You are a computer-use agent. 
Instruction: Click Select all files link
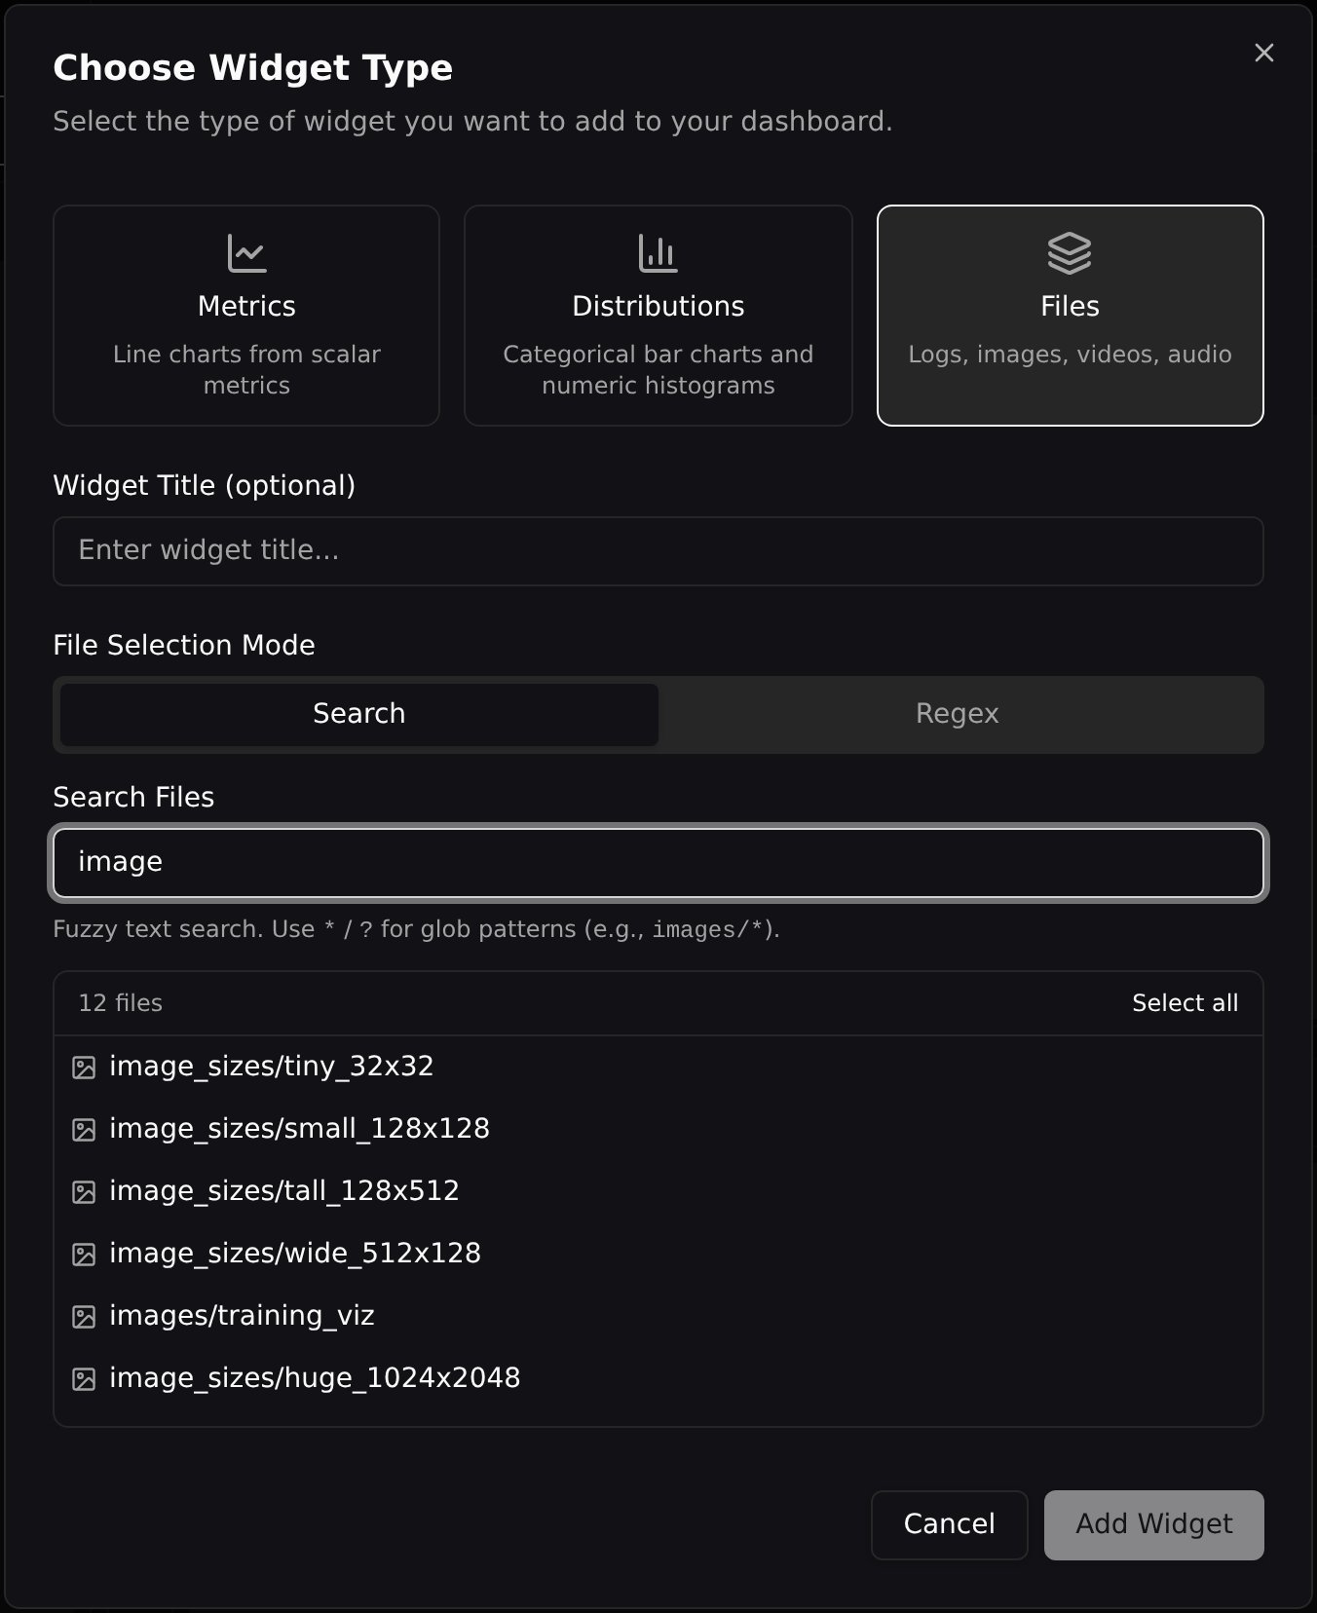[1185, 1003]
